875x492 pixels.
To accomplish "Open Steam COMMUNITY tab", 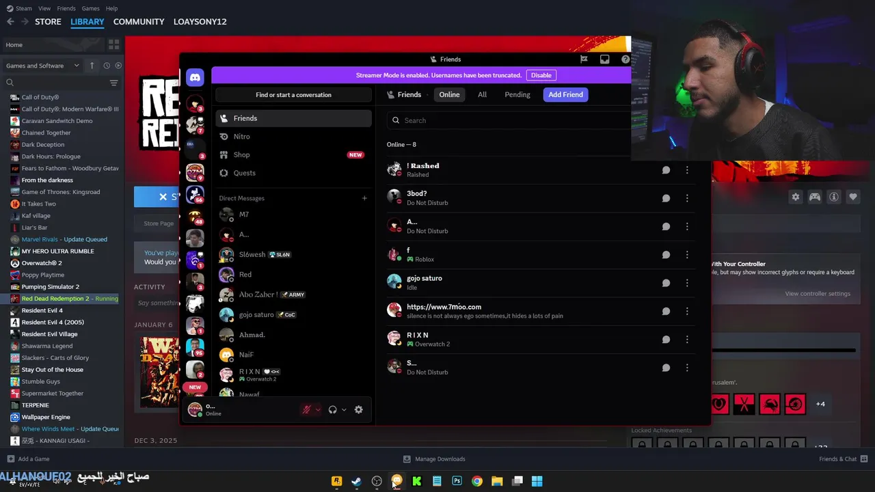I will tap(139, 22).
